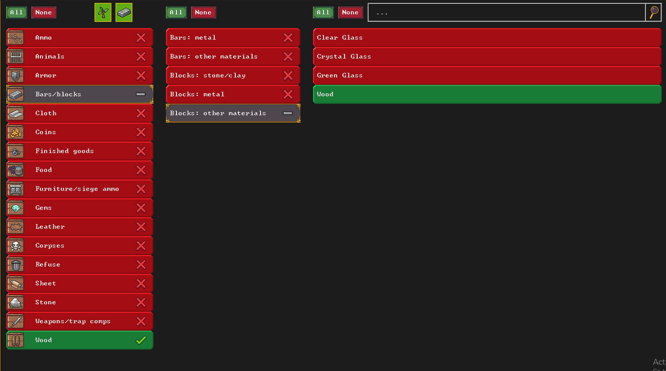This screenshot has width=666, height=371.
Task: Click the Food barrel icon
Action: pyautogui.click(x=16, y=170)
